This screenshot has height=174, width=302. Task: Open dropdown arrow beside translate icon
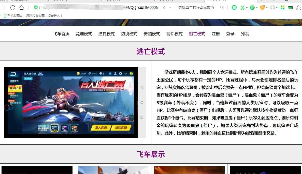tap(257, 8)
